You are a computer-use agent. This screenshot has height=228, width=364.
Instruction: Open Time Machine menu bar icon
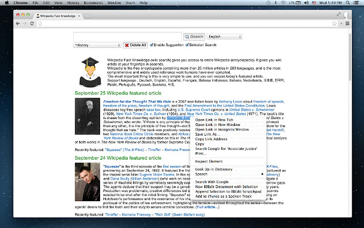[268, 3]
